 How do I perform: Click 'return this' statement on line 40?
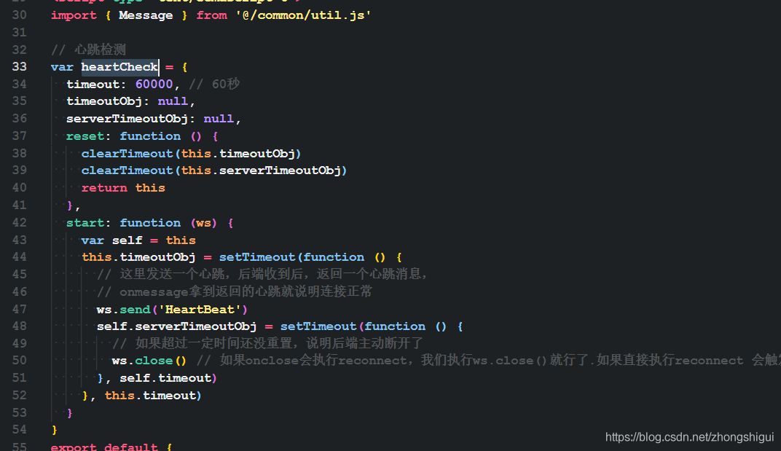123,188
